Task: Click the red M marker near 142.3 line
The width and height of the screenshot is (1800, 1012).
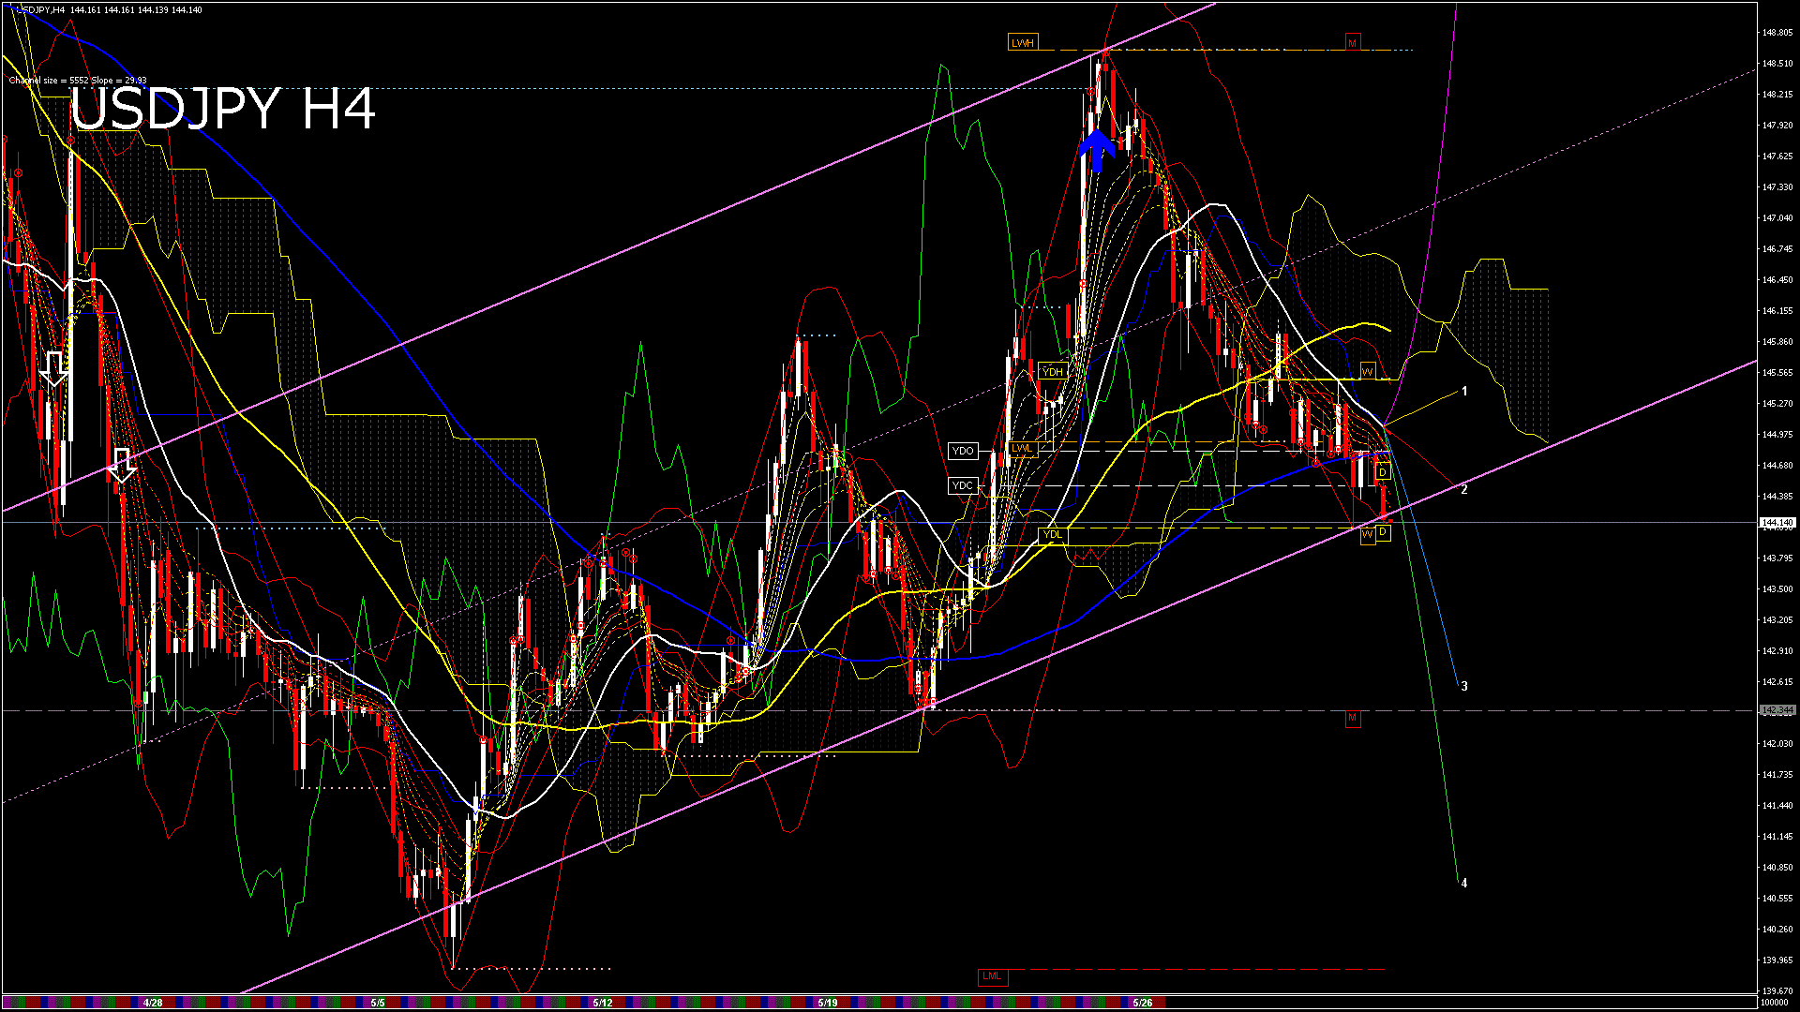Action: coord(1352,719)
